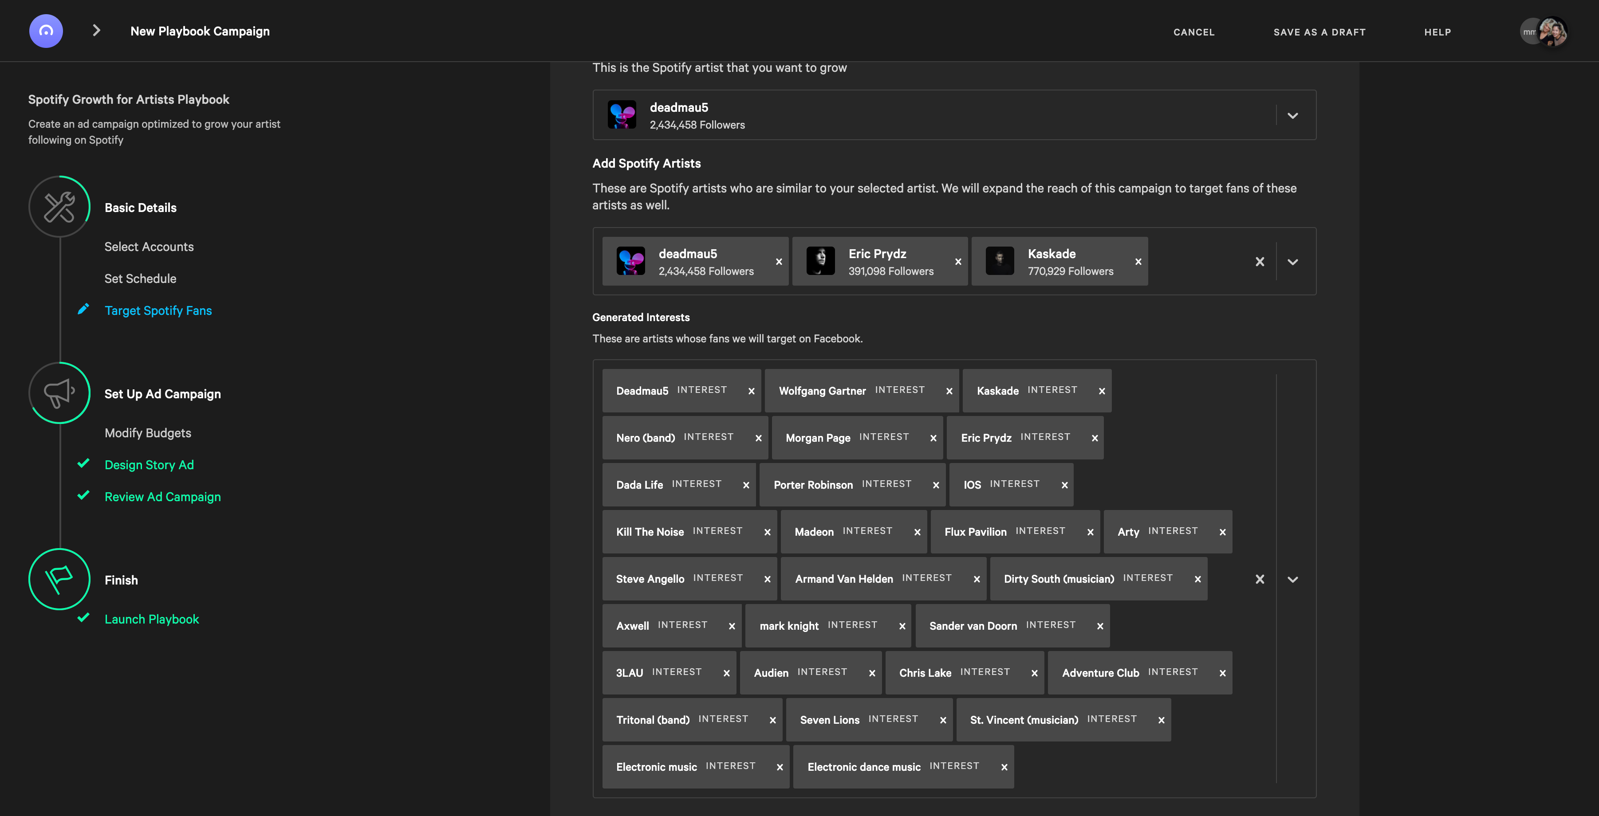Remove the Adventure Club interest tag

pos(1223,673)
